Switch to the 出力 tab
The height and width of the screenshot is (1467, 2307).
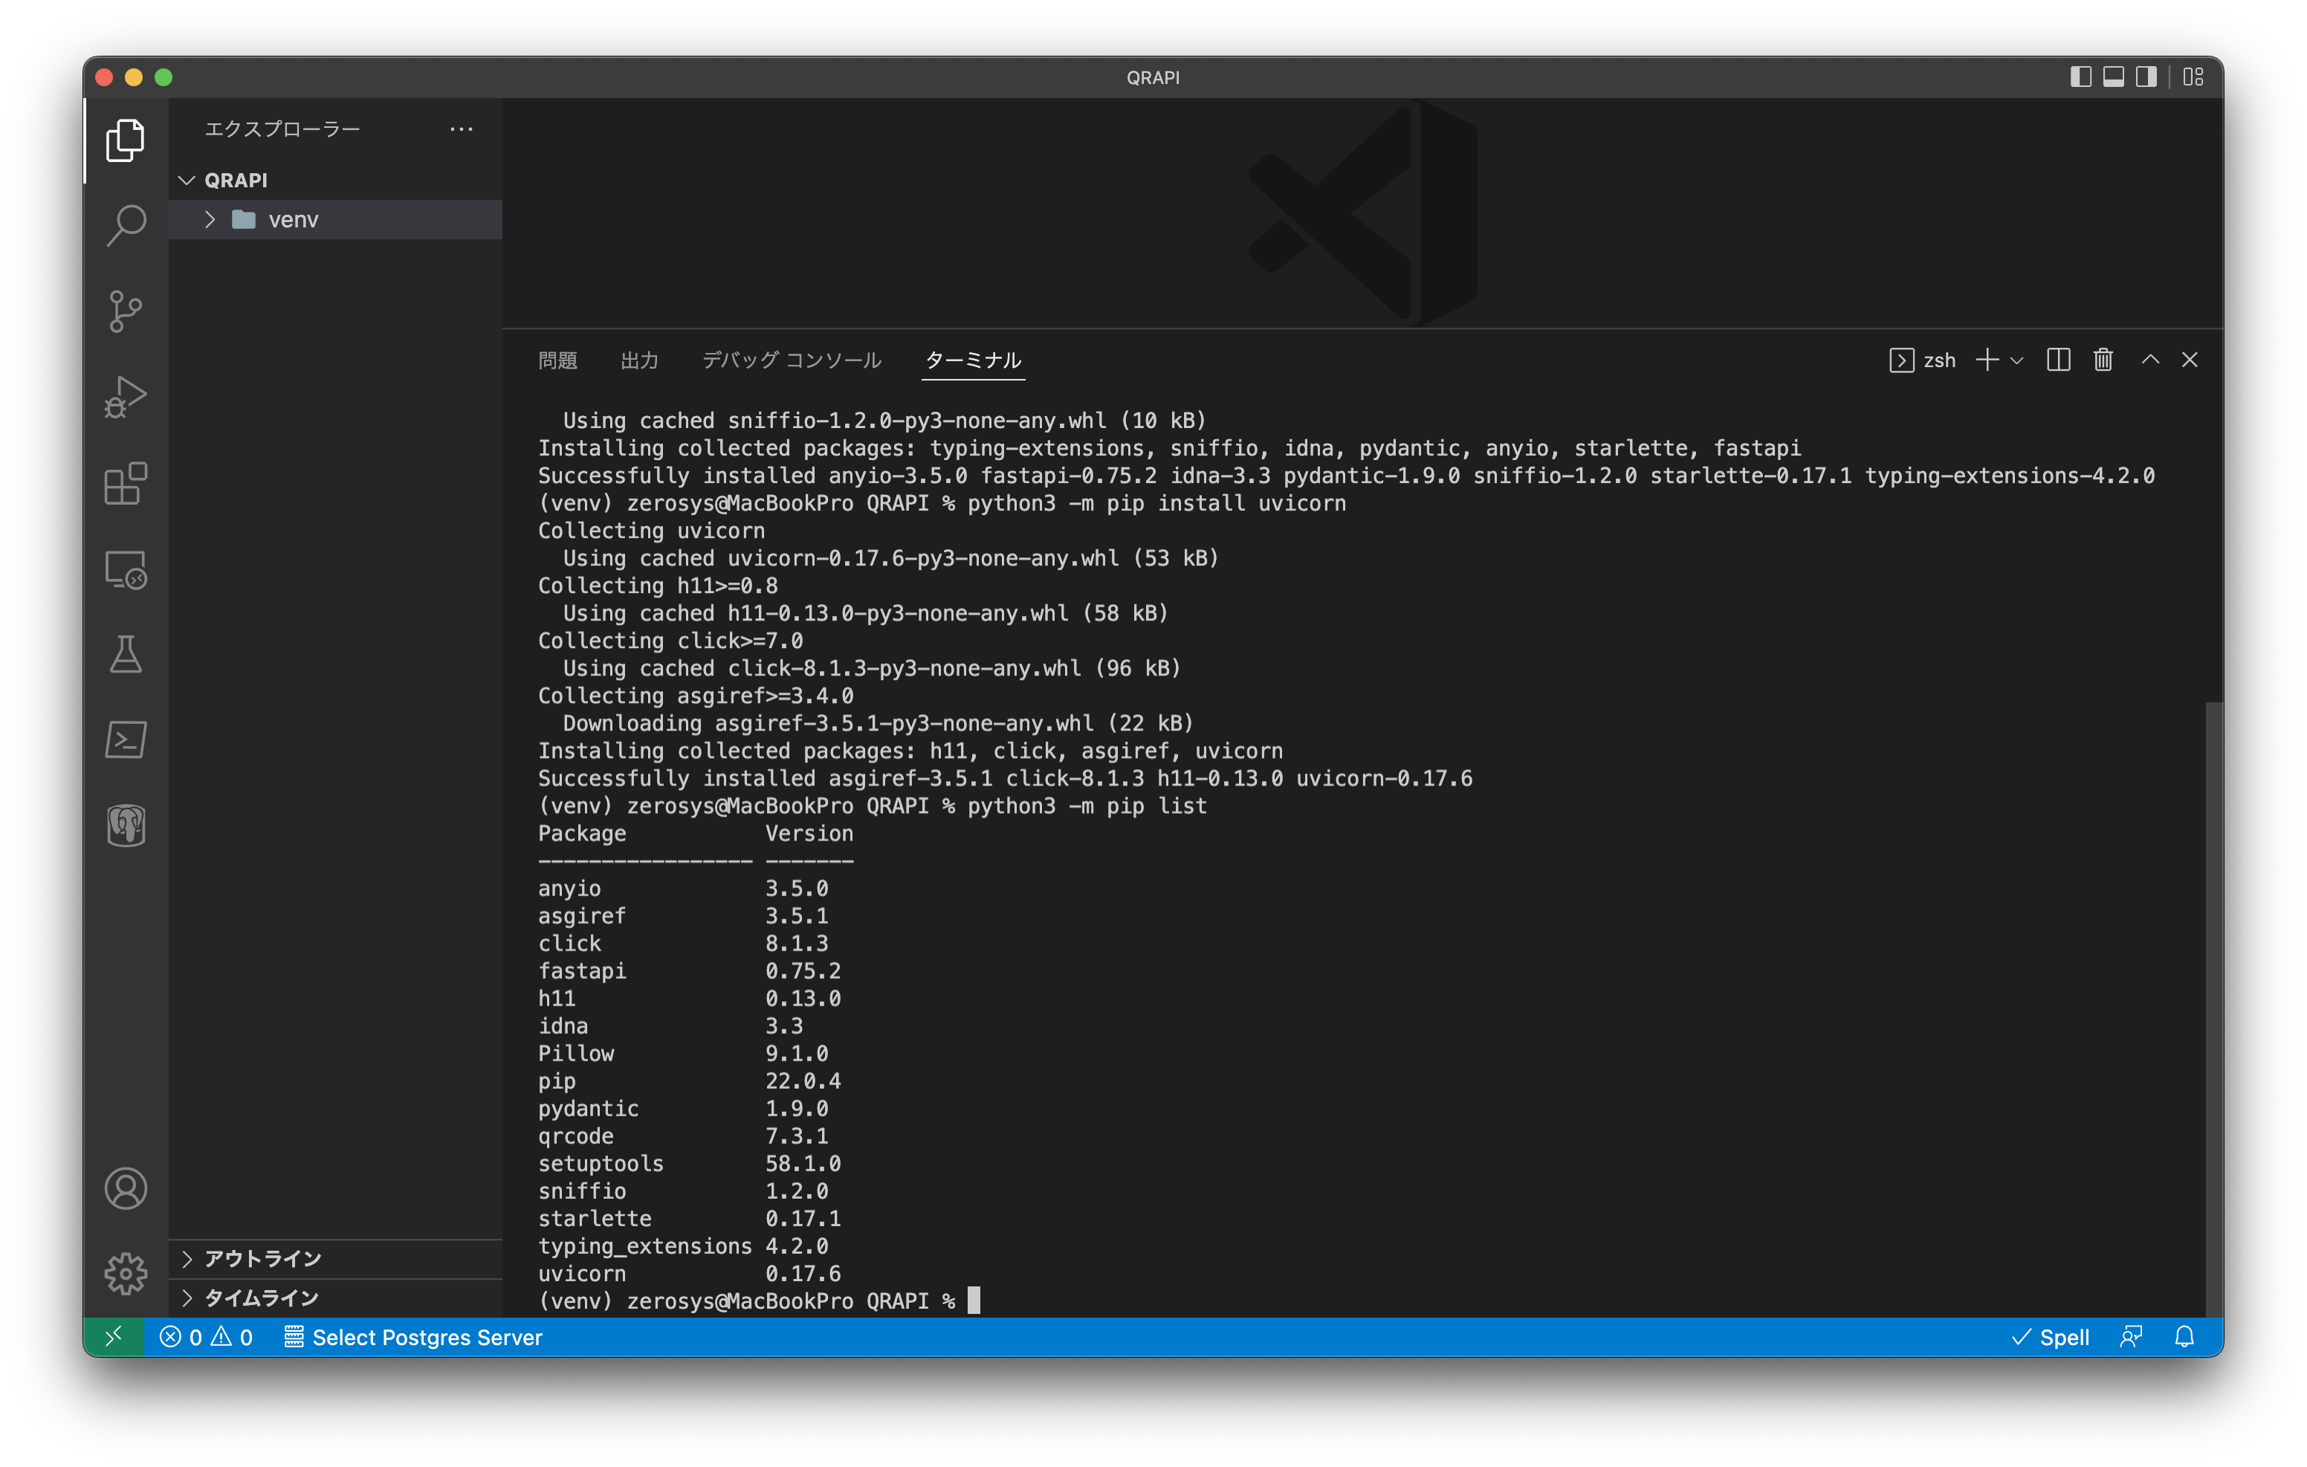[x=639, y=360]
